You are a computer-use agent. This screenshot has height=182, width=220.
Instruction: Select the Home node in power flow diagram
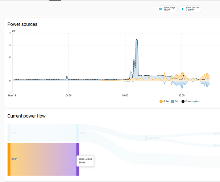tap(78, 133)
